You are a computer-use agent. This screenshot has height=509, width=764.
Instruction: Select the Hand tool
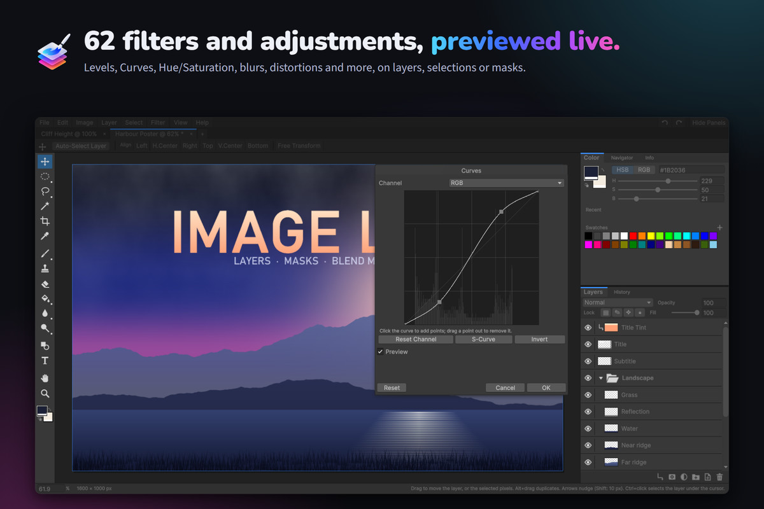(45, 378)
